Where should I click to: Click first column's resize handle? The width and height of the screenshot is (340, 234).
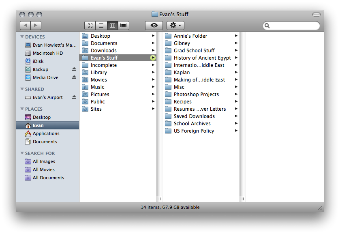coord(160,199)
